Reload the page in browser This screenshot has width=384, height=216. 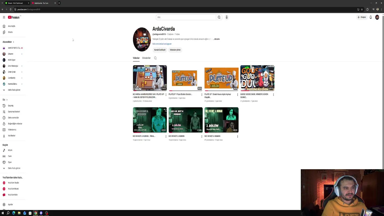[x=10, y=9]
